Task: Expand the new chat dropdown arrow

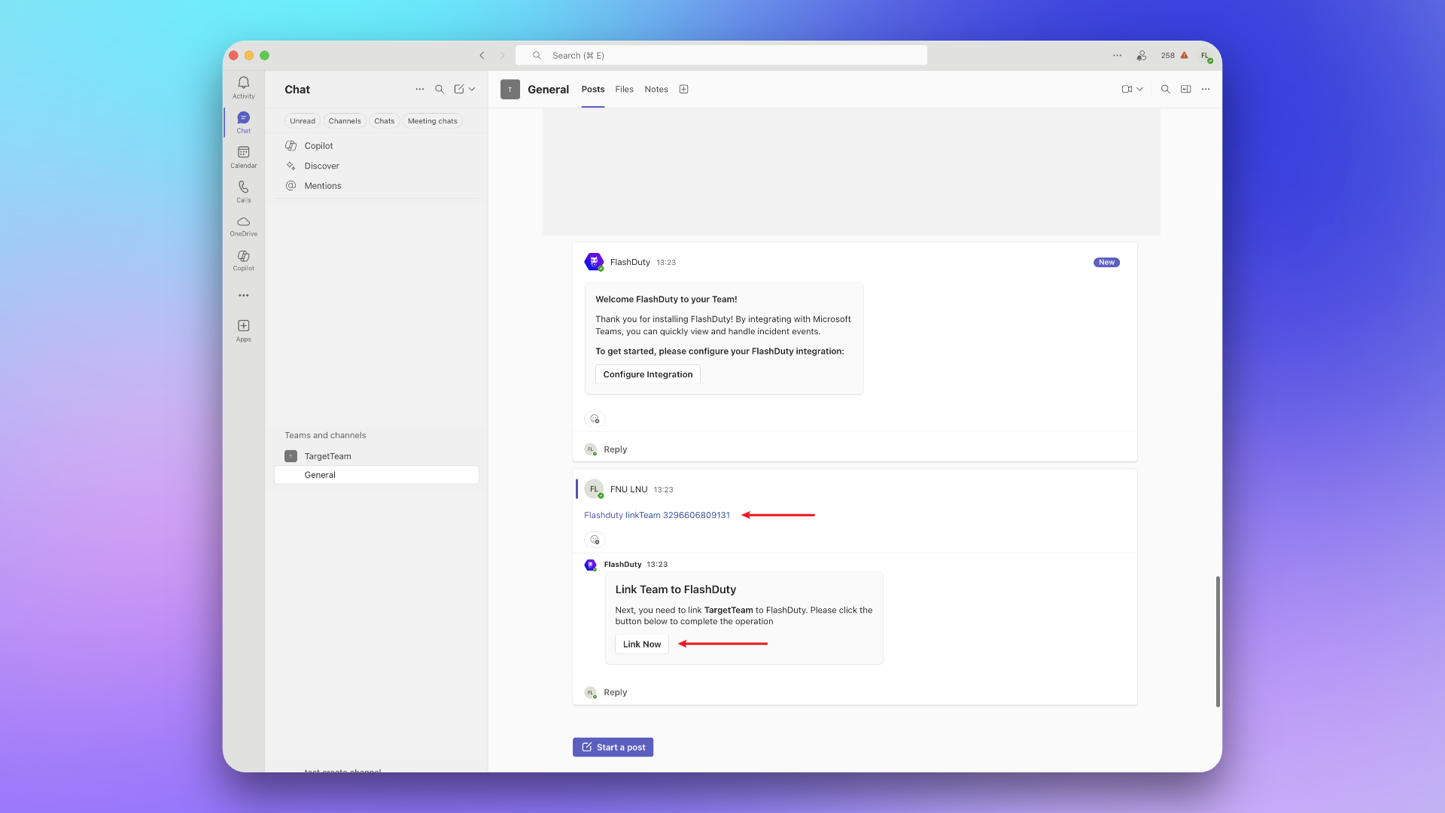Action: pyautogui.click(x=472, y=90)
